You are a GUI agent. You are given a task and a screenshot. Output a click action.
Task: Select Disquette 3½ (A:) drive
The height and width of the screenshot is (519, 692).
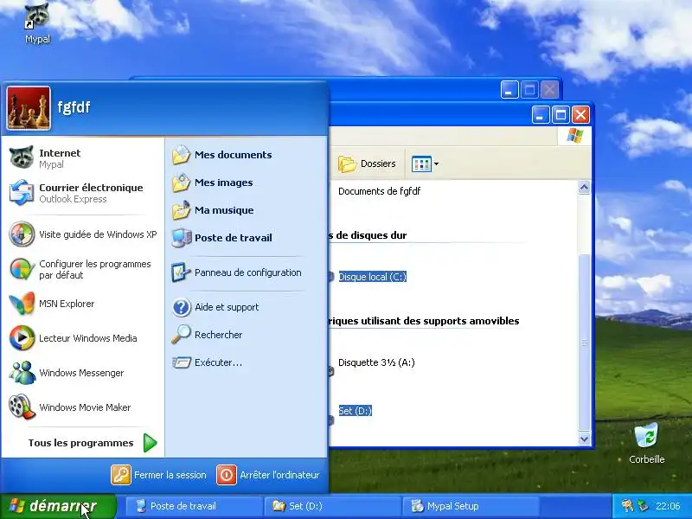pyautogui.click(x=376, y=362)
